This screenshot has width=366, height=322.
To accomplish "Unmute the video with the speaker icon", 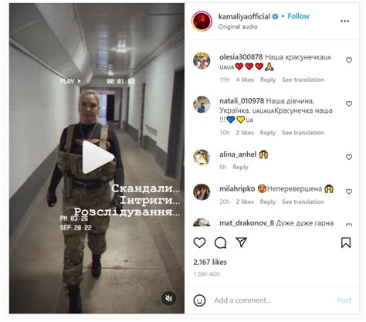I will [x=168, y=298].
